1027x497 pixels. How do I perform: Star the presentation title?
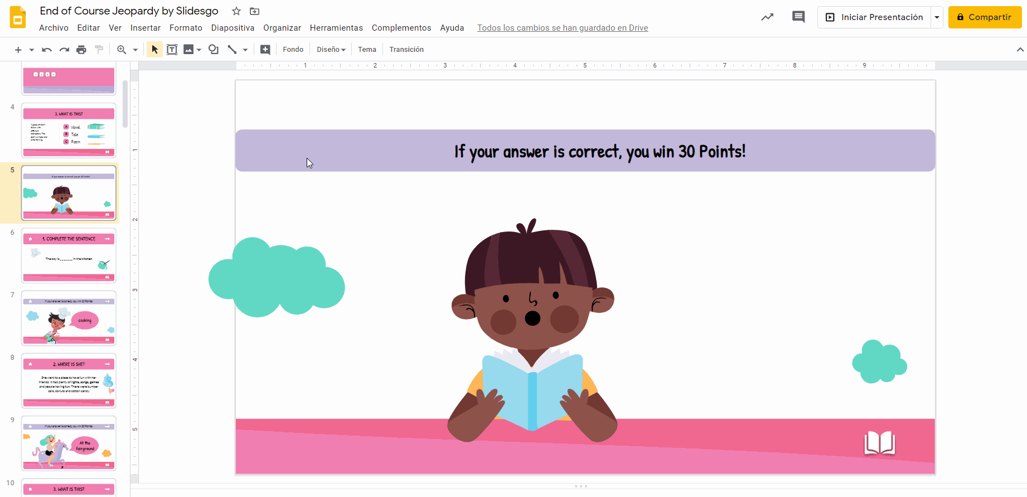tap(236, 11)
